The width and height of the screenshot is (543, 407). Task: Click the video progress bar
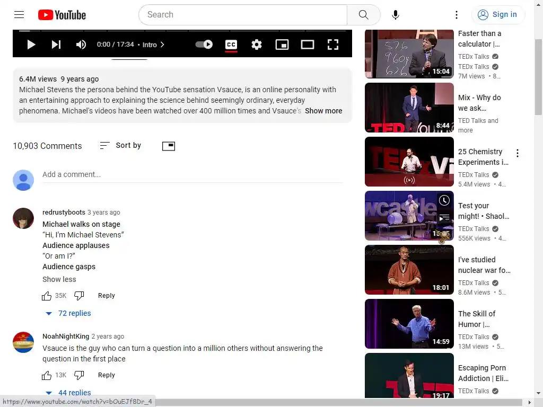point(182,31)
